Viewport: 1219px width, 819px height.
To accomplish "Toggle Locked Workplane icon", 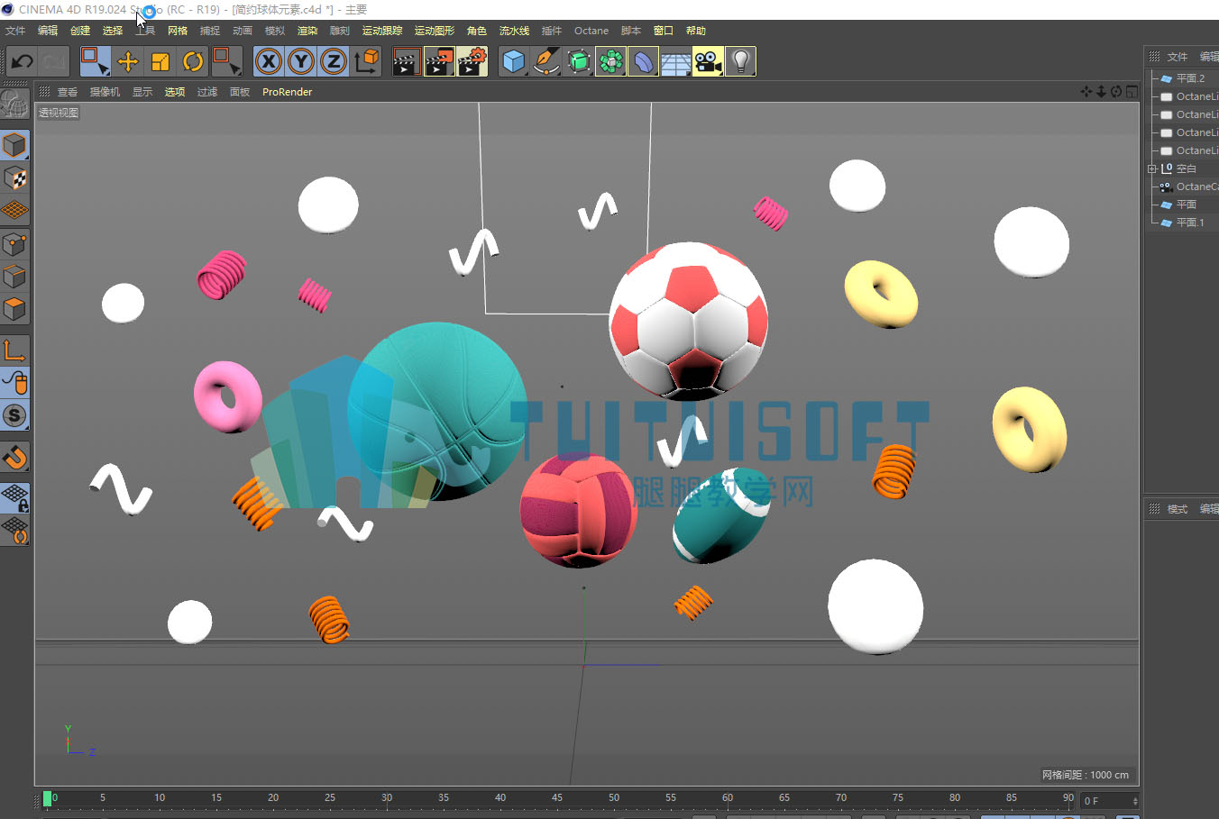I will (14, 498).
